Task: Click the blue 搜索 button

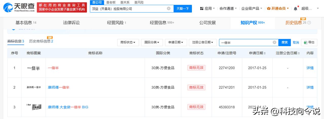Action: [285, 42]
